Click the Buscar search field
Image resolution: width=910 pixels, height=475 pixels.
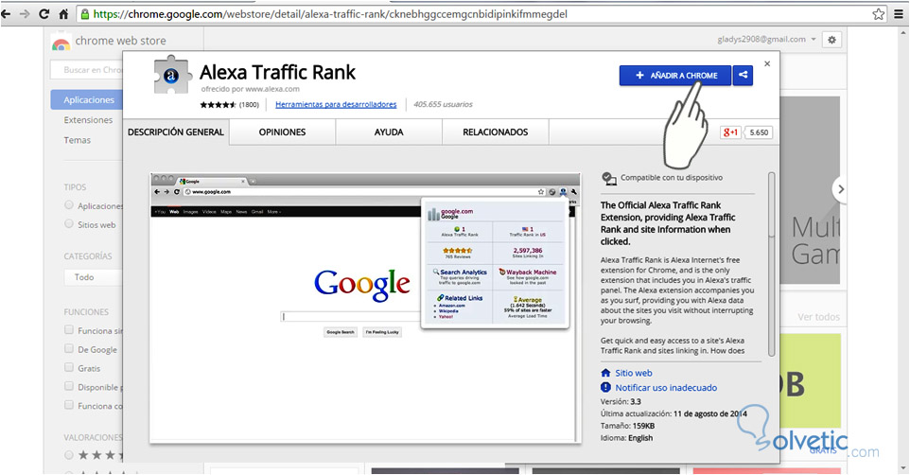pos(86,70)
